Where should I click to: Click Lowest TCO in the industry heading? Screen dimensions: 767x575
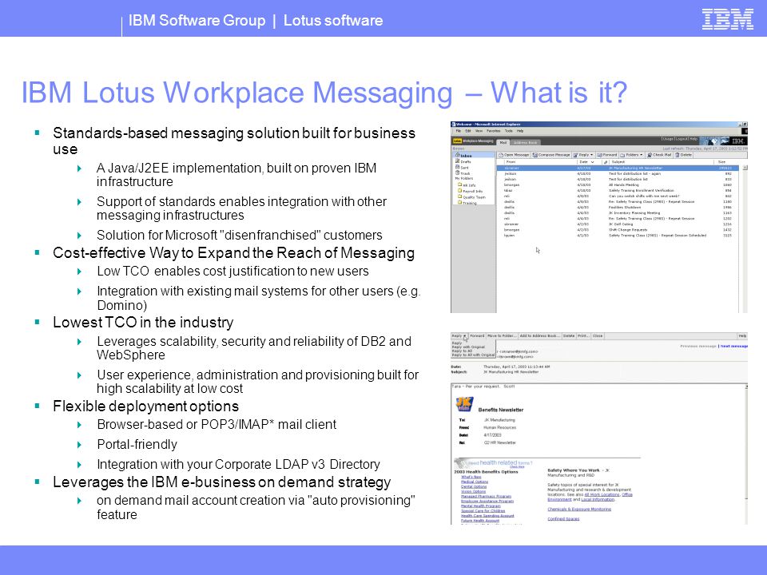click(x=143, y=322)
